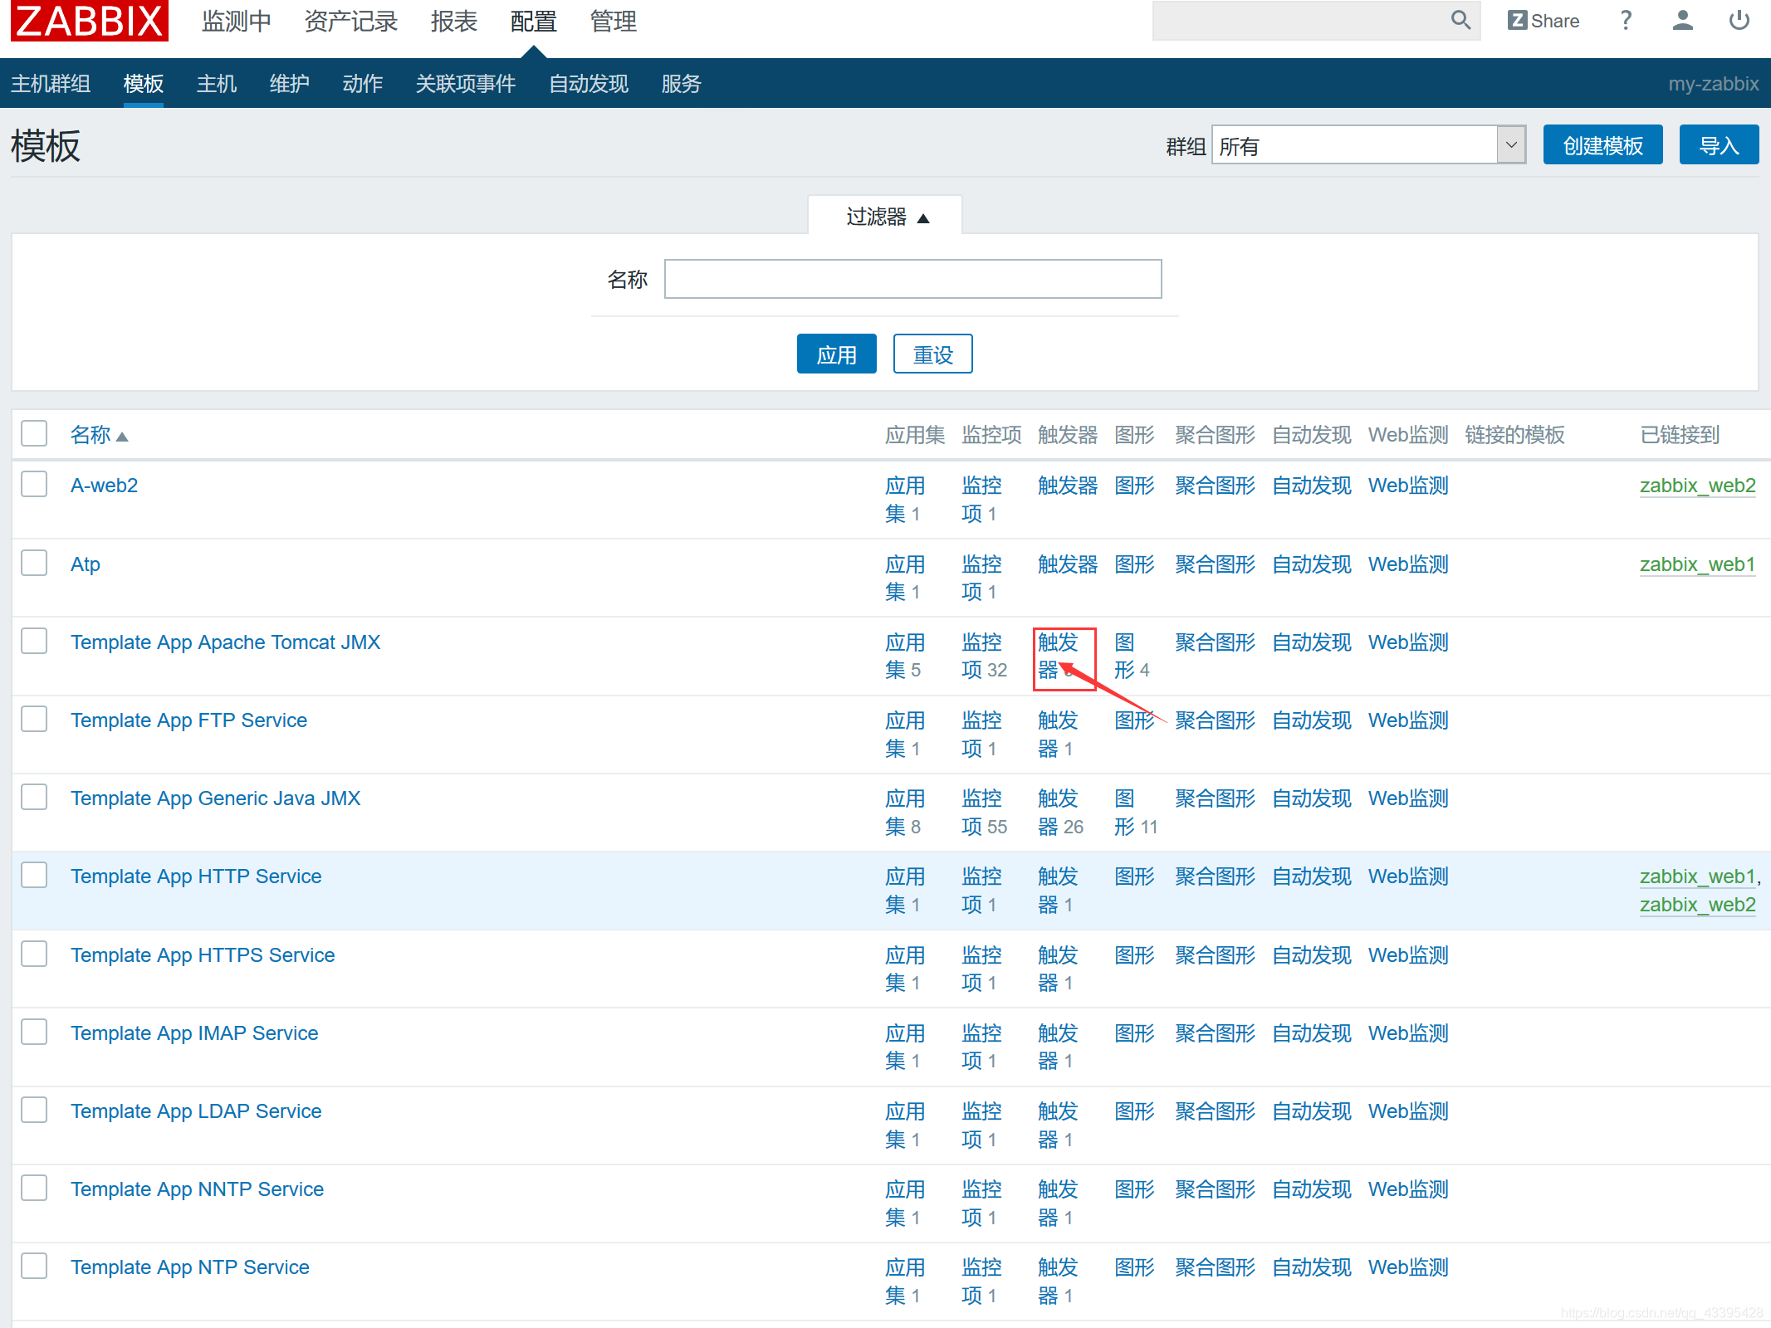Collapse the 过滤器 filter panel
This screenshot has height=1328, width=1771.
(x=886, y=217)
